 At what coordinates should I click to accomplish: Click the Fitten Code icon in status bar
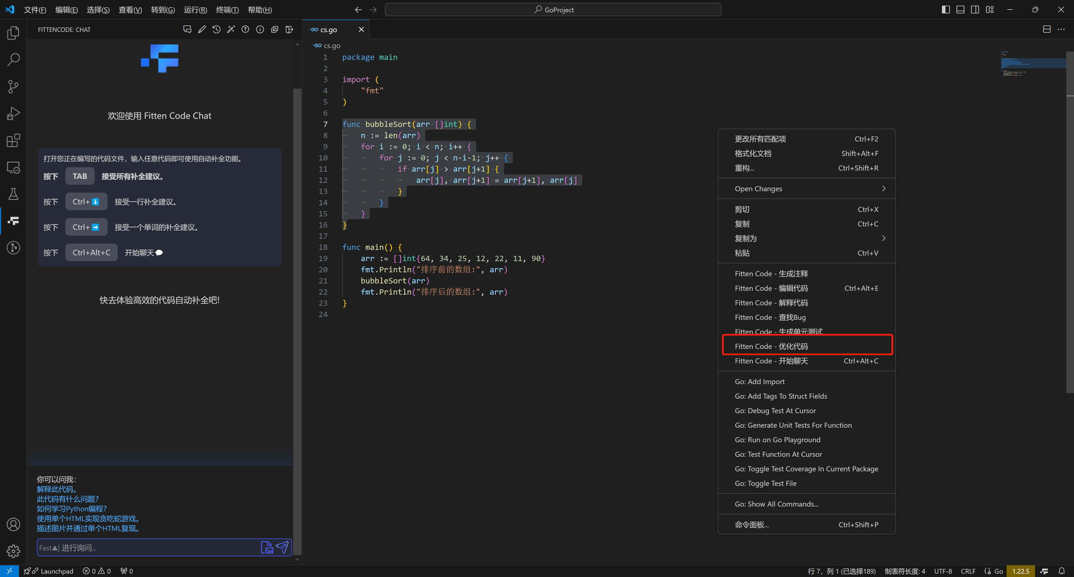1044,571
